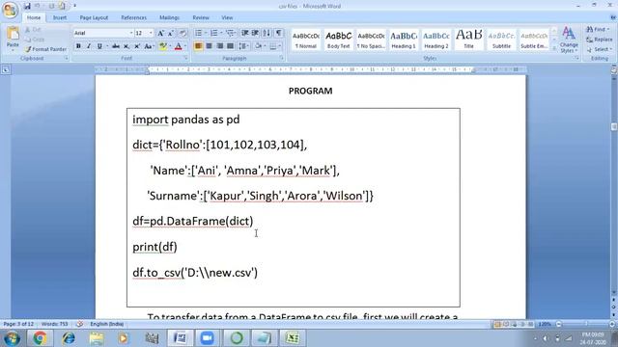Image resolution: width=618 pixels, height=347 pixels.
Task: Apply bullet list
Action: click(199, 33)
